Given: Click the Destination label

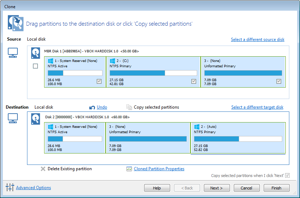Looking at the screenshot, I should point(17,107).
